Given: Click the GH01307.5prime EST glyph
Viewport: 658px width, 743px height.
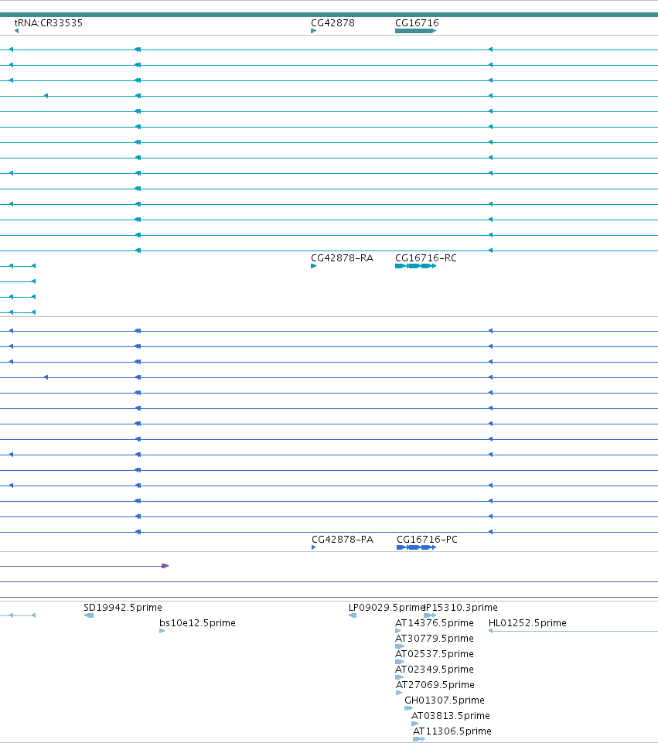Looking at the screenshot, I should click(x=408, y=708).
